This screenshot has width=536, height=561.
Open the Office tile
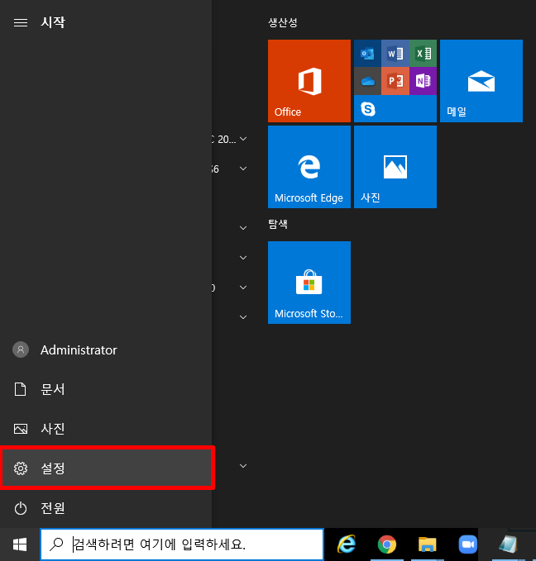tap(309, 81)
